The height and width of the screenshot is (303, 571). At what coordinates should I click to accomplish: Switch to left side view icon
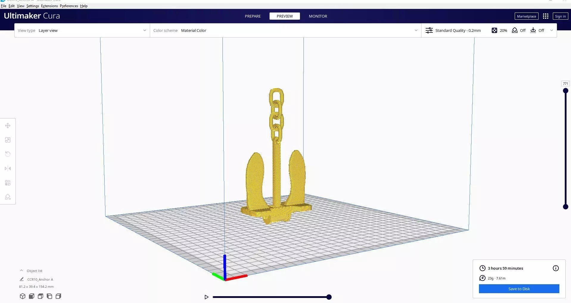click(49, 296)
